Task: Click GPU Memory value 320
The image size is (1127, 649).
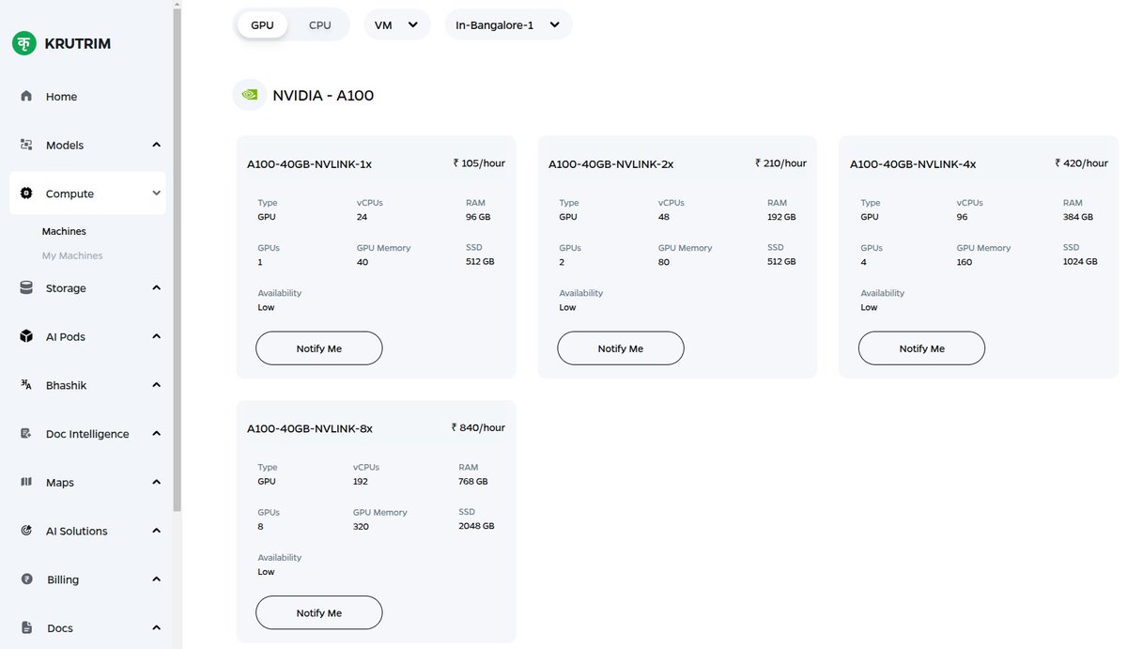Action: click(x=361, y=526)
